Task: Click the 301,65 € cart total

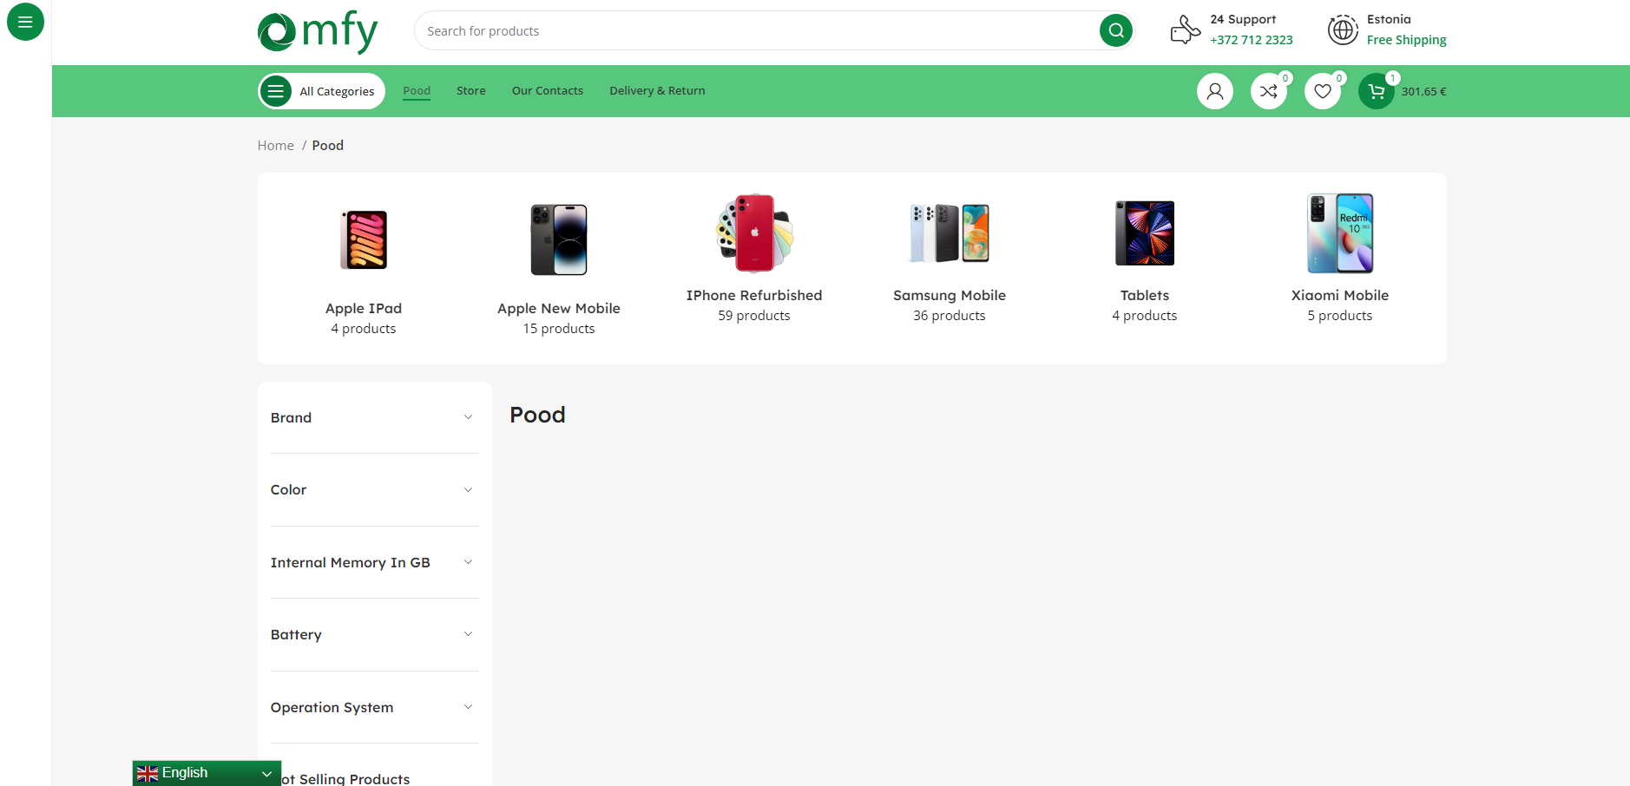Action: (1423, 91)
